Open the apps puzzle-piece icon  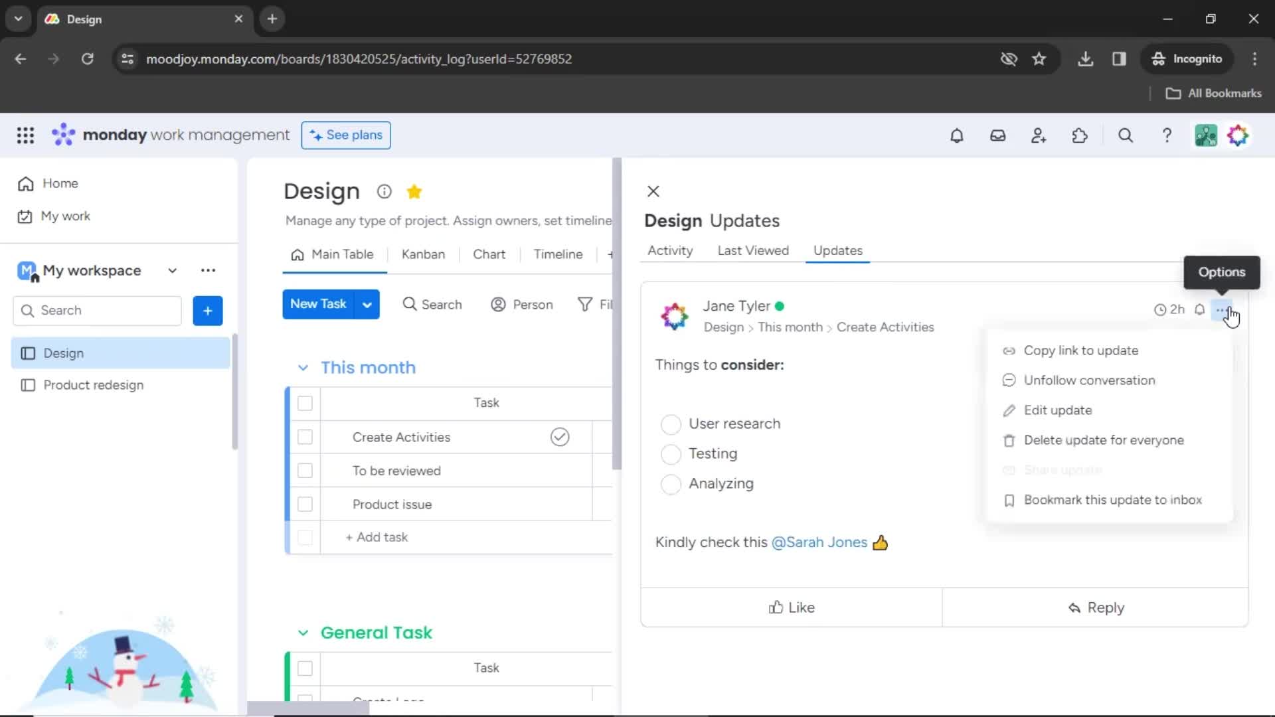click(x=1080, y=135)
